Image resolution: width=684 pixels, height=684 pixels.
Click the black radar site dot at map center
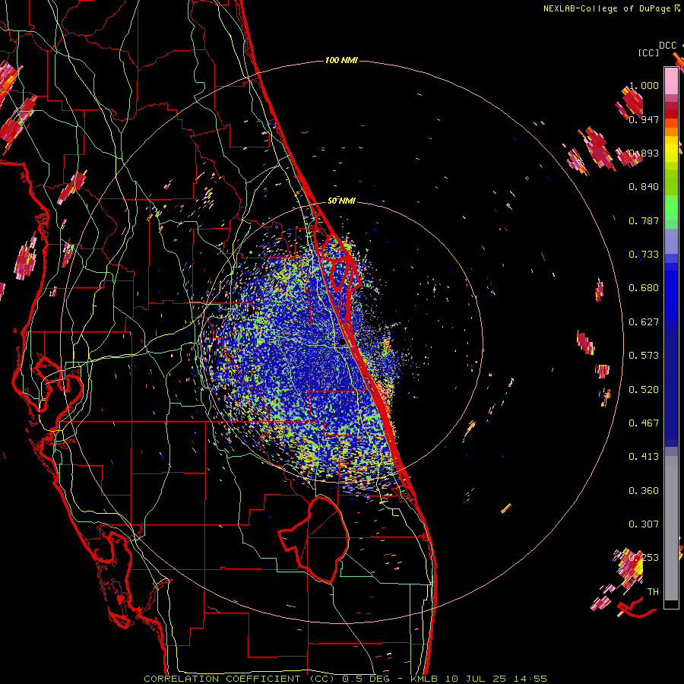[x=342, y=343]
